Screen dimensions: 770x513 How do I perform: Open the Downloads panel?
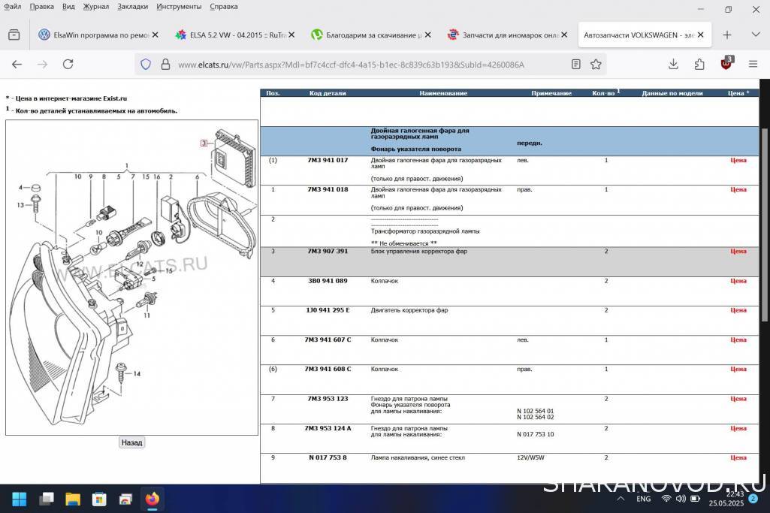coord(673,65)
